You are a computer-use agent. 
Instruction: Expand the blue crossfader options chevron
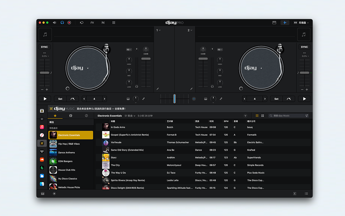pyautogui.click(x=194, y=99)
